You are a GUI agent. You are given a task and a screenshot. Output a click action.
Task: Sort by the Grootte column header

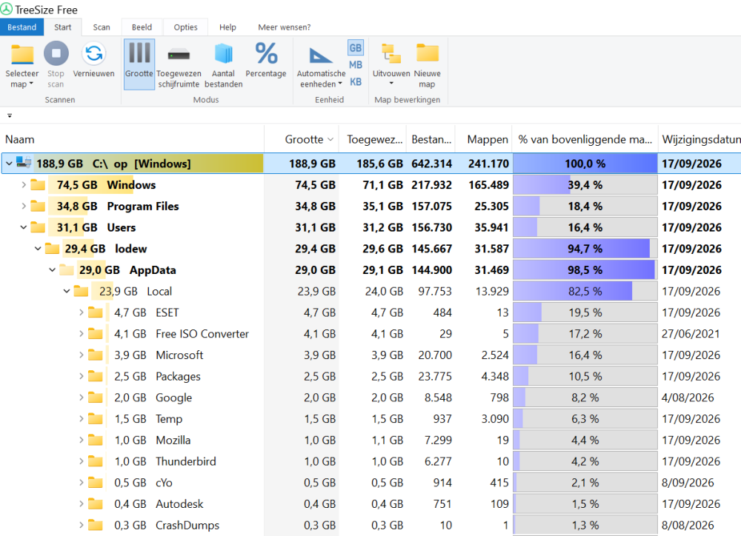pos(302,139)
